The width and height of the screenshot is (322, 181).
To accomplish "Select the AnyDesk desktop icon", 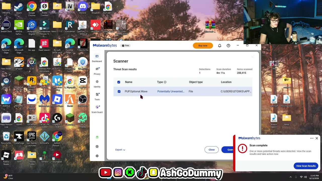I will (95, 27).
